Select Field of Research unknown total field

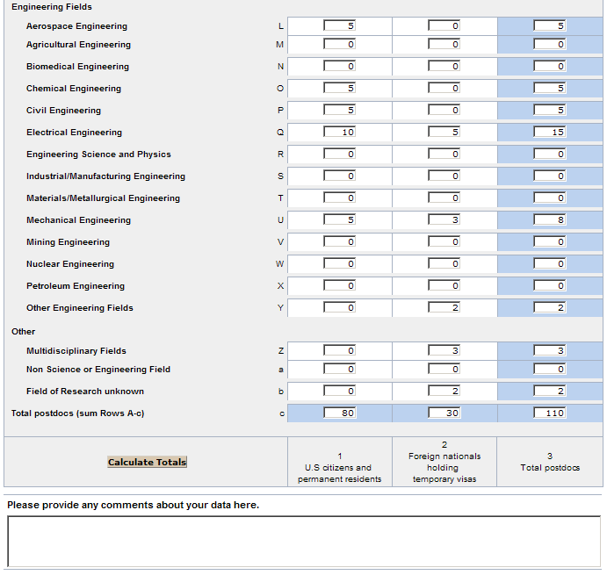tap(549, 392)
